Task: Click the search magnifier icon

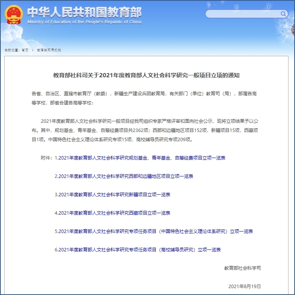Action: (284, 14)
